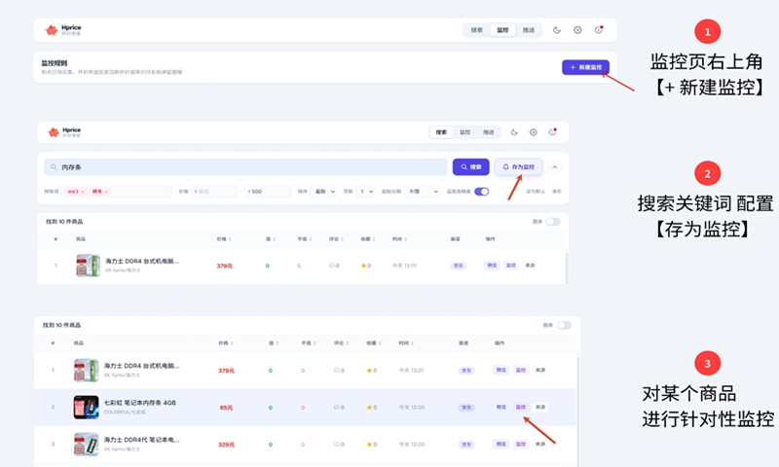
Task: Open the 起始日期 dropdown showing 不限
Action: (422, 192)
